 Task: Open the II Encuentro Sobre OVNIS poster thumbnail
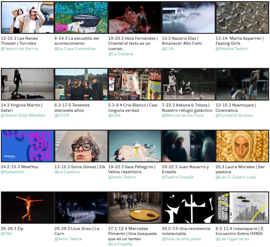tap(242, 208)
